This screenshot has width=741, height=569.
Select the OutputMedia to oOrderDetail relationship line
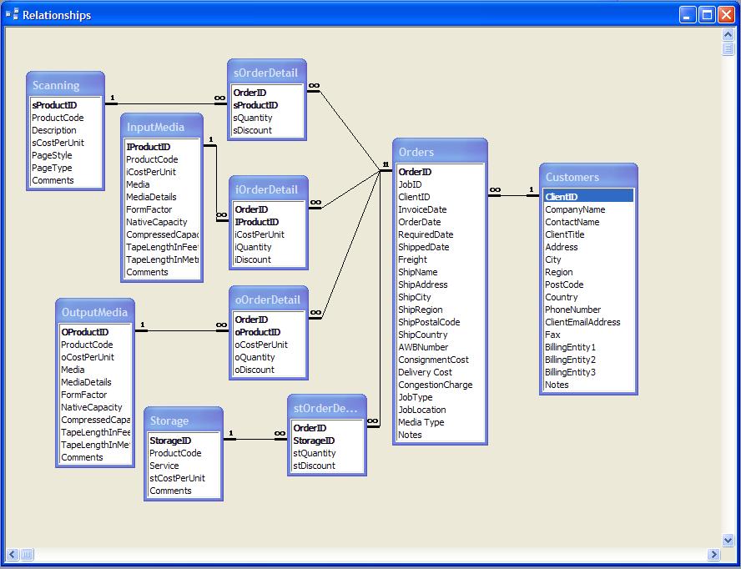[182, 331]
